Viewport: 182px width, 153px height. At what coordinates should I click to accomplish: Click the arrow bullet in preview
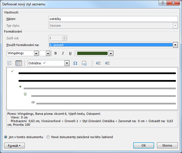coord(33,102)
